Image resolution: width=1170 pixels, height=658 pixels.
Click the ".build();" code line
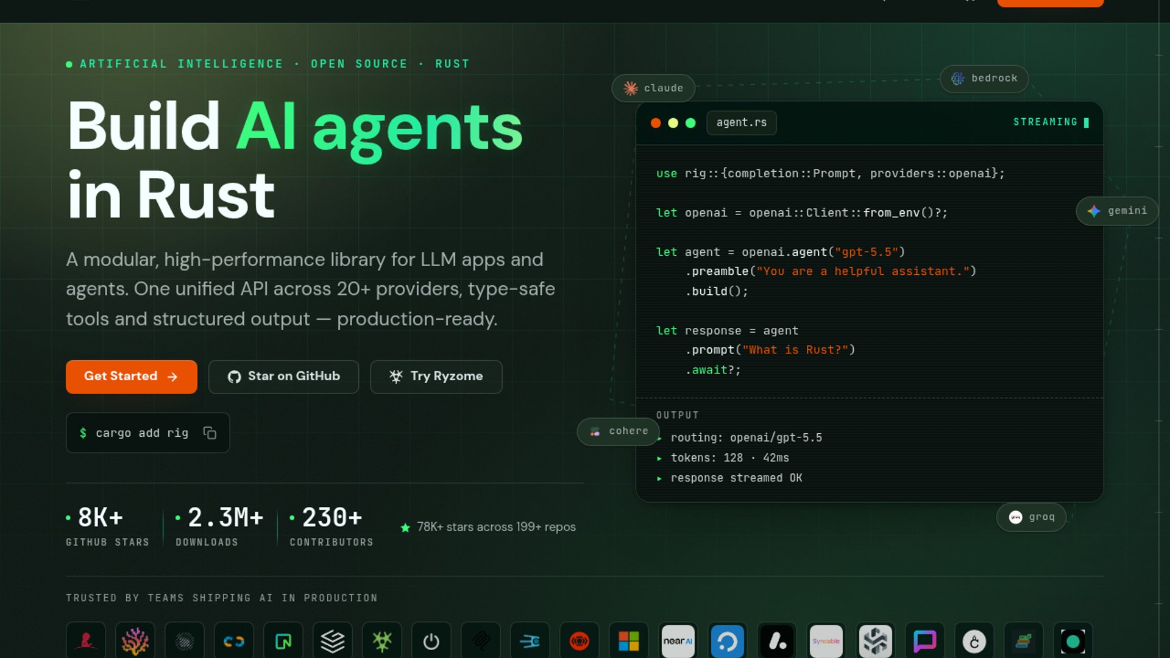[717, 291]
